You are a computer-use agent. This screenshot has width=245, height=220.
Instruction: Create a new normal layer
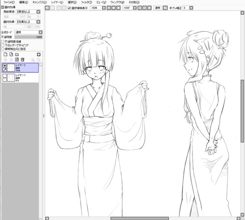(5, 54)
